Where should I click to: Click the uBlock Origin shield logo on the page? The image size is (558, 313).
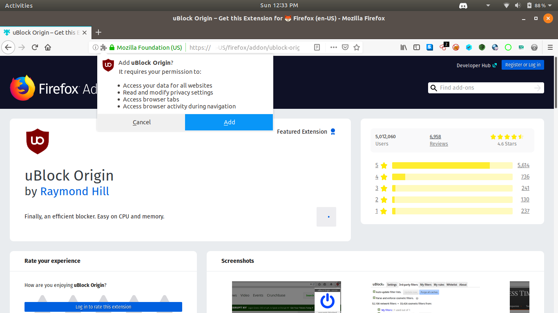(x=38, y=141)
